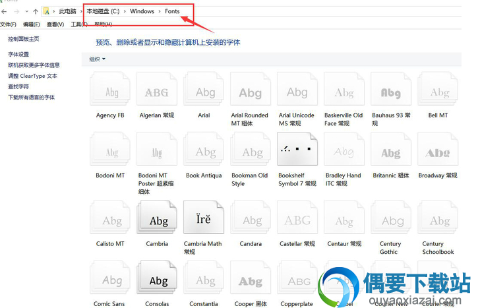Open the Arial font family icon
Image resolution: width=478 pixels, height=308 pixels.
[204, 89]
